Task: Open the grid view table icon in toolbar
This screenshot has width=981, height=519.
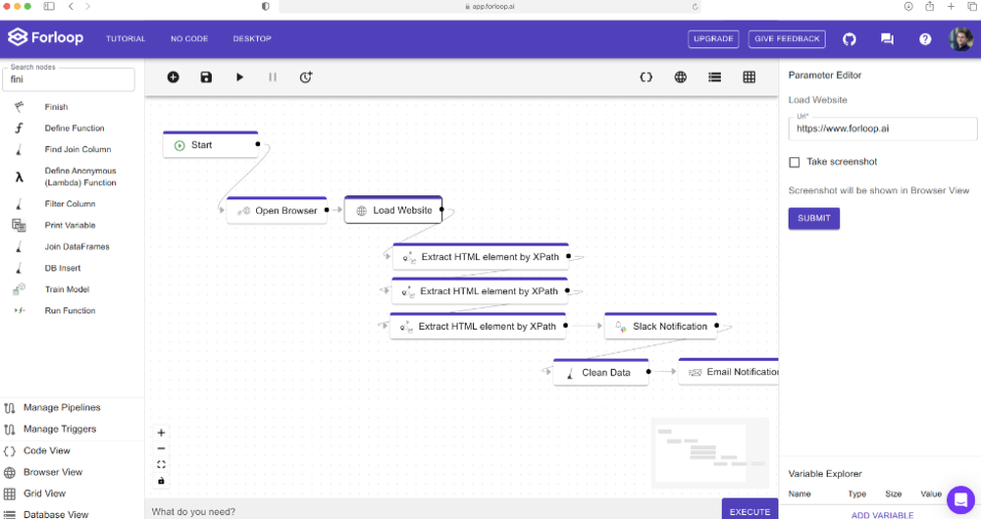Action: 749,77
